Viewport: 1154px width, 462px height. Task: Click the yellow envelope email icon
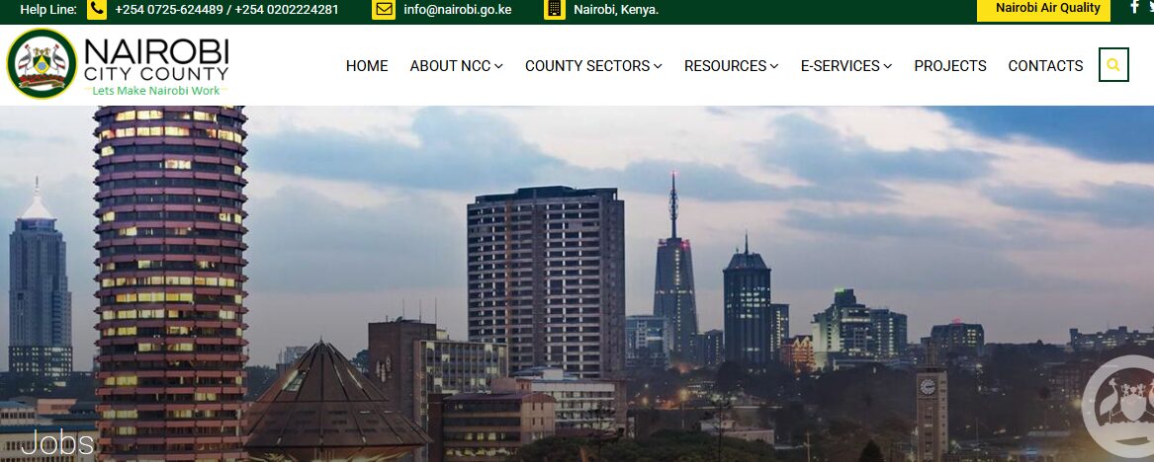click(x=384, y=10)
